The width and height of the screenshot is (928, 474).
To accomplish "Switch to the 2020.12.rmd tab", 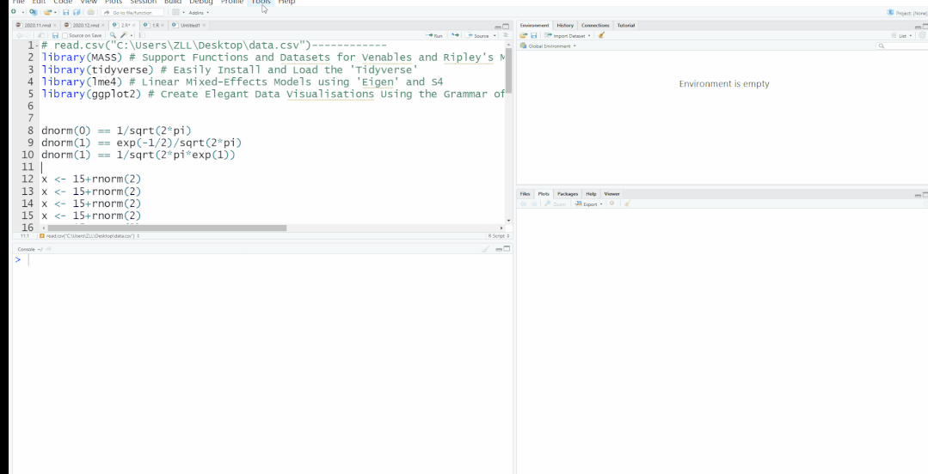I will (x=84, y=26).
